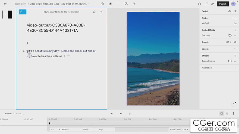Open the Shapes tool in top toolbar
The image size is (239, 134).
click(126, 4)
